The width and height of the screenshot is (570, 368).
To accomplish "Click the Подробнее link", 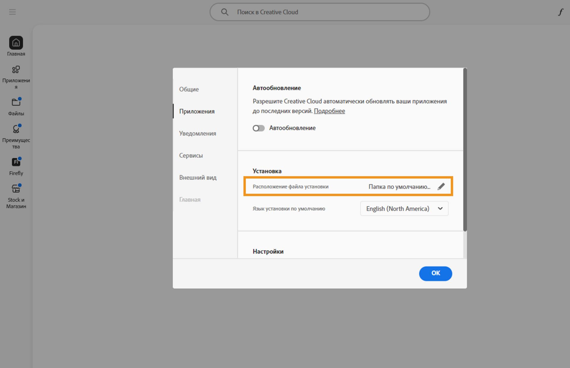I will (329, 111).
